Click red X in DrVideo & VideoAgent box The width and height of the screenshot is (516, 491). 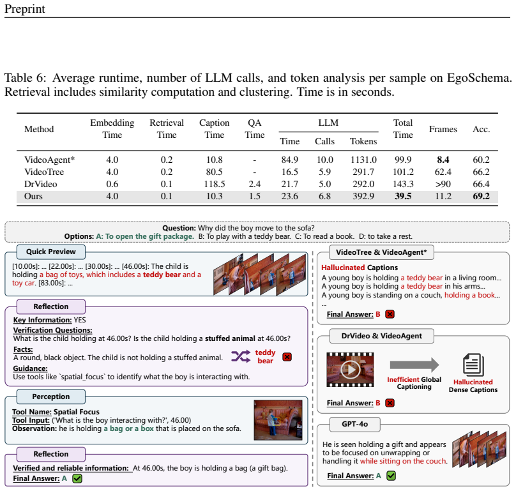point(390,403)
